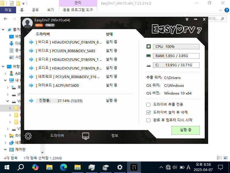Select [ 마더보드 ] ACPI\INT3400 driver row
This screenshot has height=173, width=230.
(73, 85)
